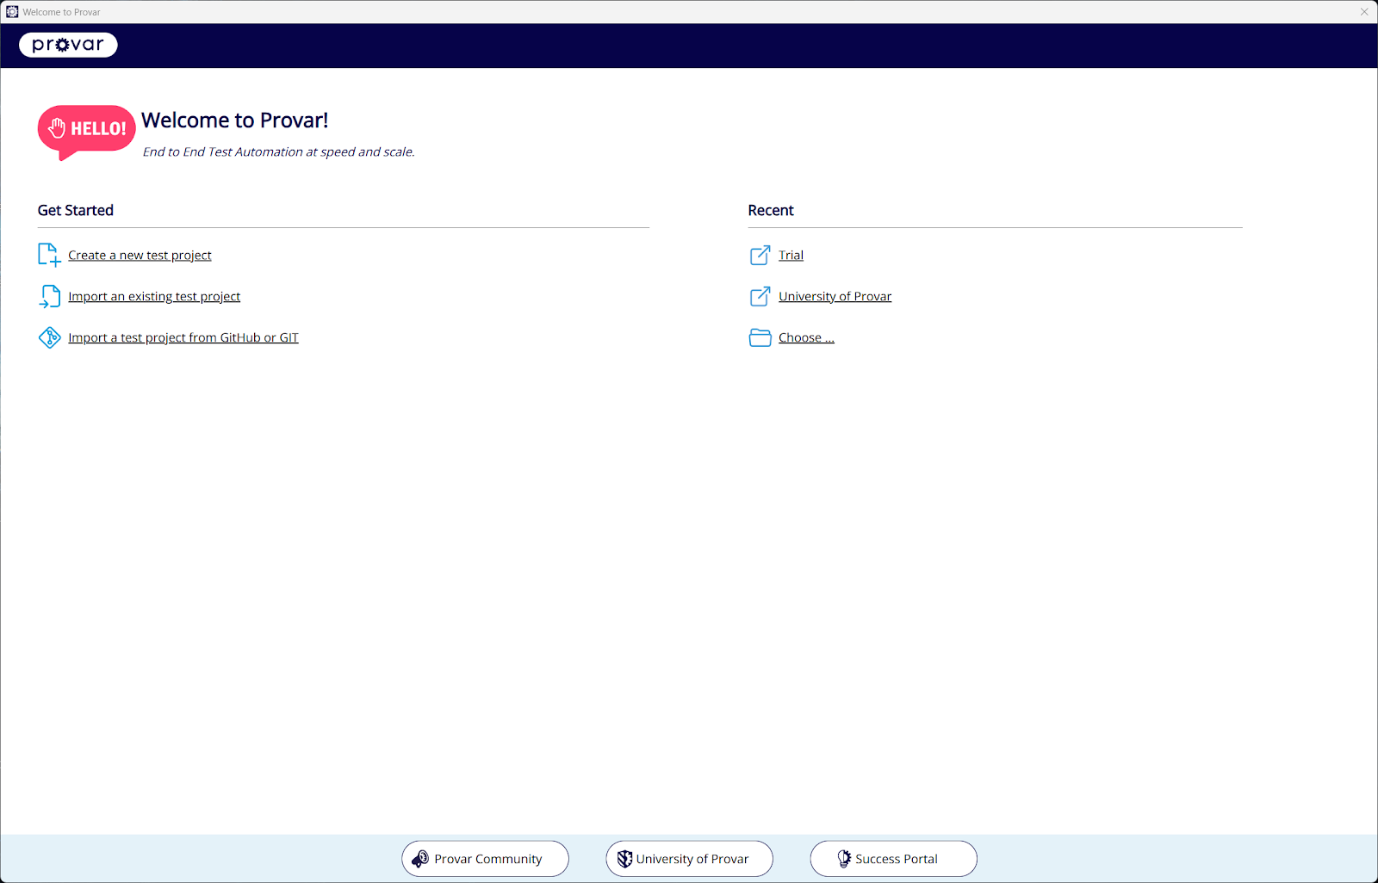Click the lightbulb icon in Success Portal button
This screenshot has width=1378, height=883.
click(x=844, y=859)
